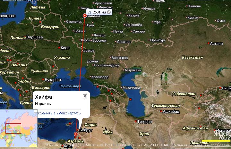Screen dimensions: 231x149
Task: Select the Астана capital marker
Action: click(209, 43)
